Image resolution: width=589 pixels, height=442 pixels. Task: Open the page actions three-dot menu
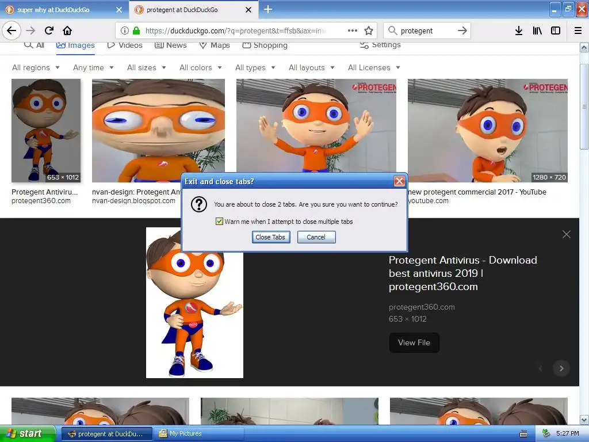click(x=353, y=31)
